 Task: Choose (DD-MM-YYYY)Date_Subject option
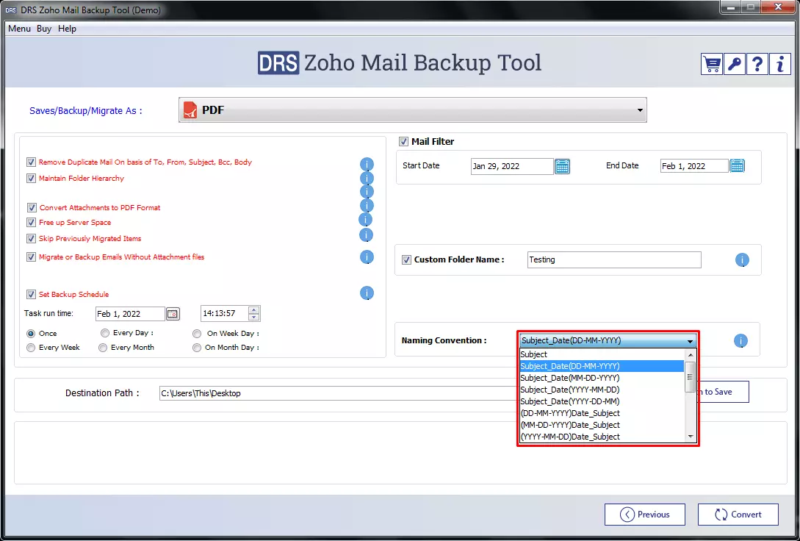602,413
